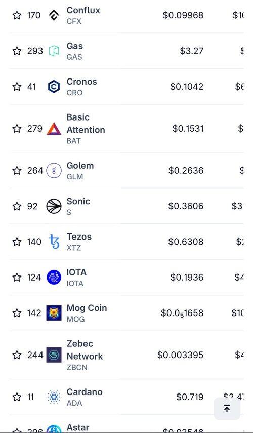Select the Zebec Network name link
This screenshot has width=253, height=433.
[85, 350]
